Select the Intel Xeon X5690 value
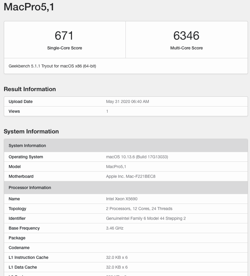The image size is (250, 276). [x=122, y=199]
